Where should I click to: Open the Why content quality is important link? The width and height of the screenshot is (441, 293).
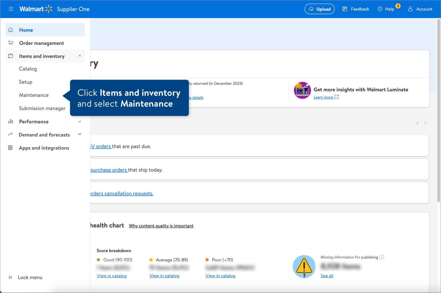[x=161, y=226]
